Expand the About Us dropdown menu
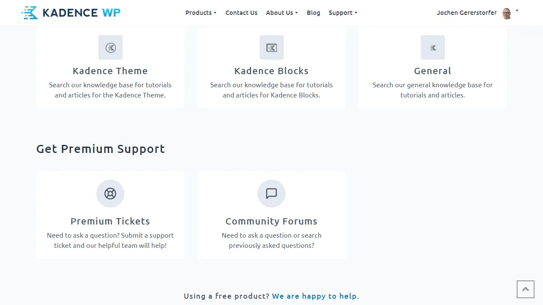Viewport: 543px width, 305px height. pos(282,13)
